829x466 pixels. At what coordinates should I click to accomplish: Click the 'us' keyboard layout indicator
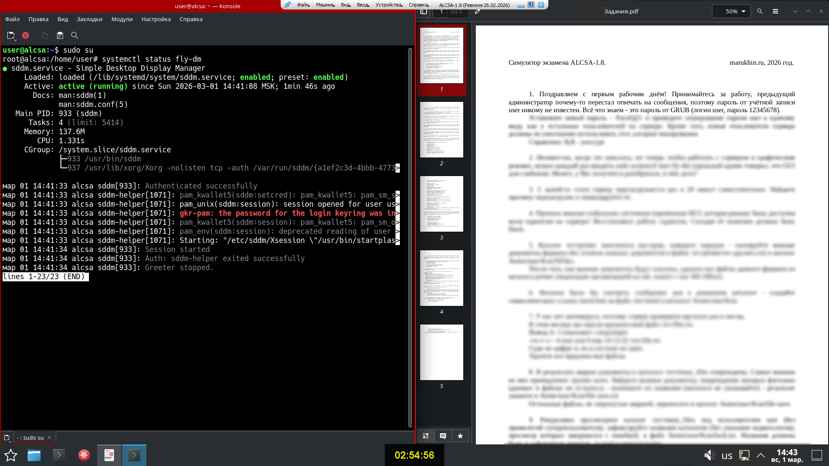tap(727, 455)
